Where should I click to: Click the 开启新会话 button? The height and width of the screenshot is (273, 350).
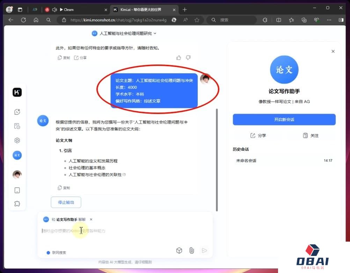pyautogui.click(x=284, y=120)
